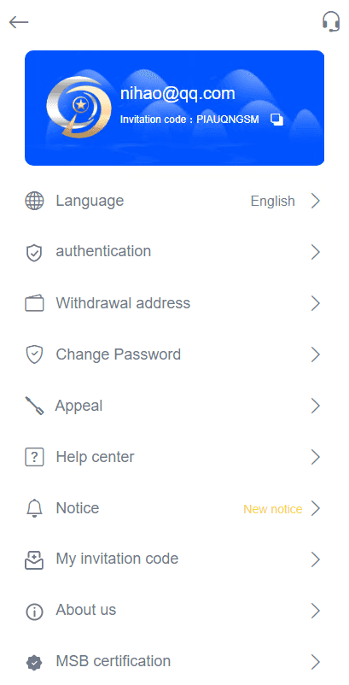This screenshot has width=349, height=685.
Task: Open the chevron next to Withdrawal address
Action: point(316,303)
